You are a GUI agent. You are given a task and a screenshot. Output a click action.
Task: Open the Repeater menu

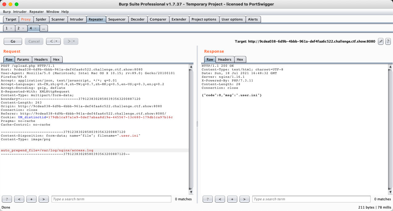pyautogui.click(x=37, y=12)
